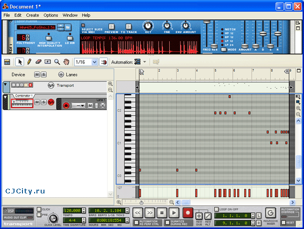This screenshot has width=304, height=229.
Task: Collapse the Transport track triangle
Action: pyautogui.click(x=6, y=85)
